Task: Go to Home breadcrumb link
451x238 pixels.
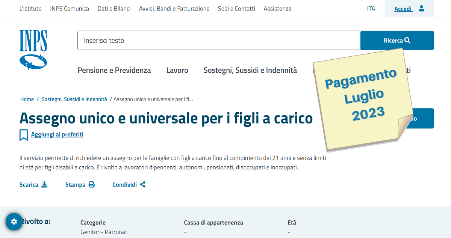Action: click(27, 99)
